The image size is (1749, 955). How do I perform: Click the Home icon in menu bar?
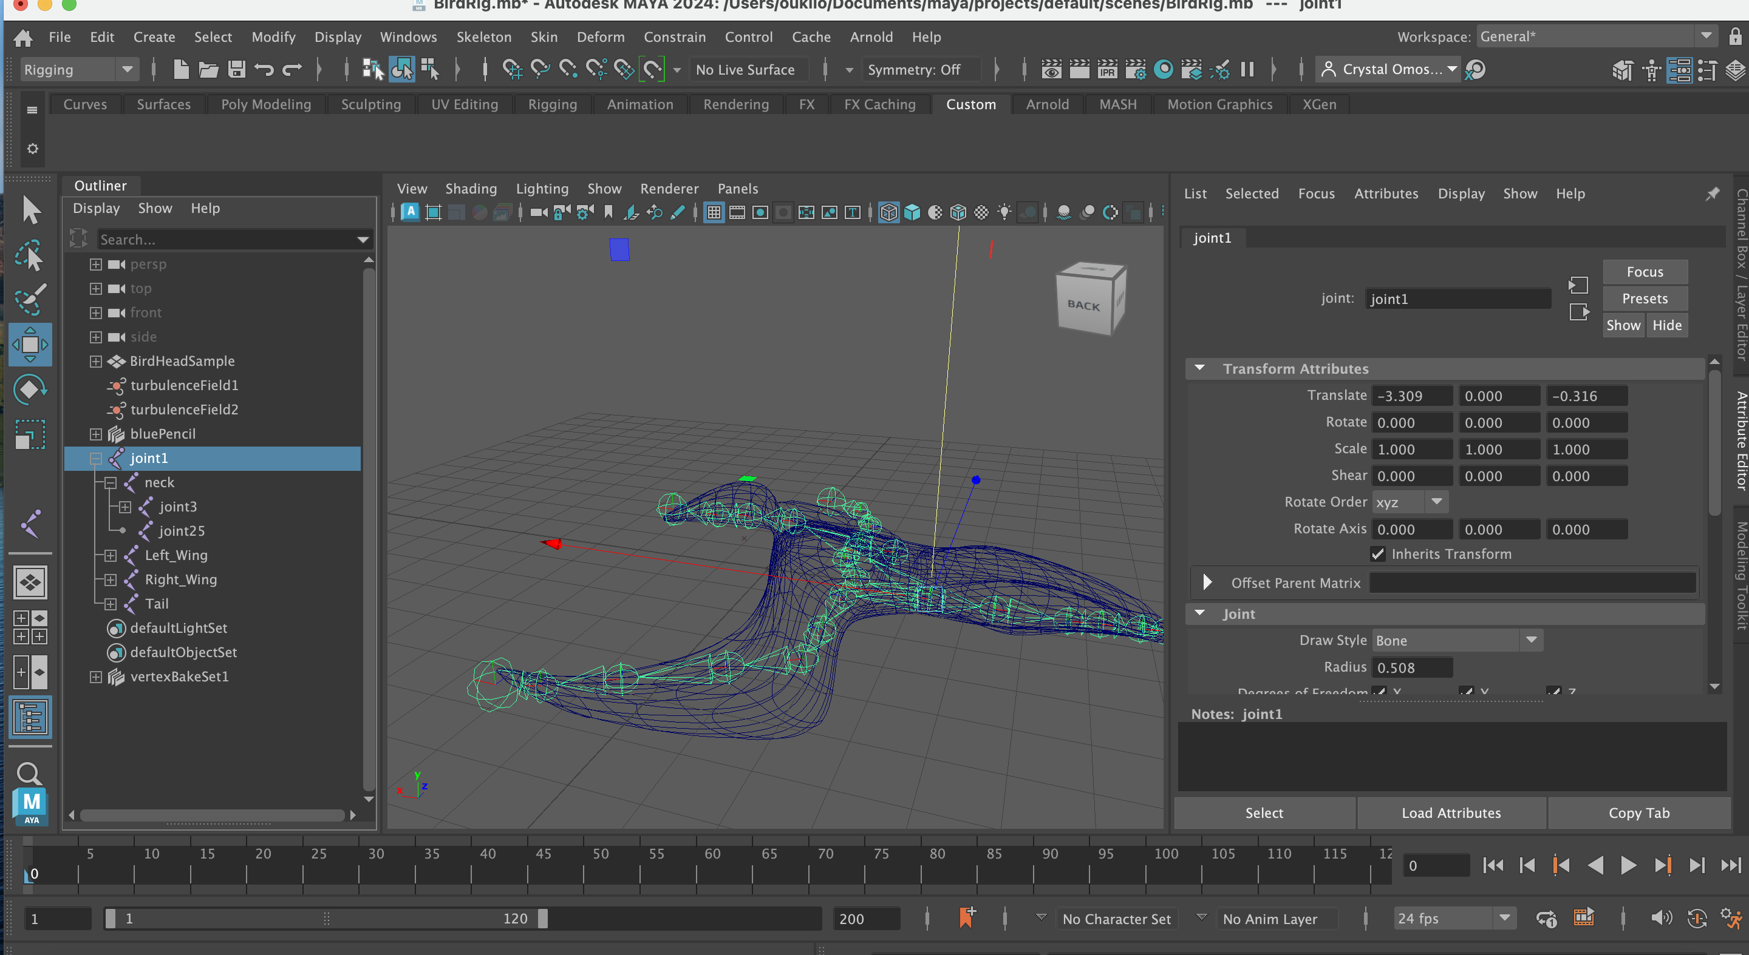(x=23, y=37)
